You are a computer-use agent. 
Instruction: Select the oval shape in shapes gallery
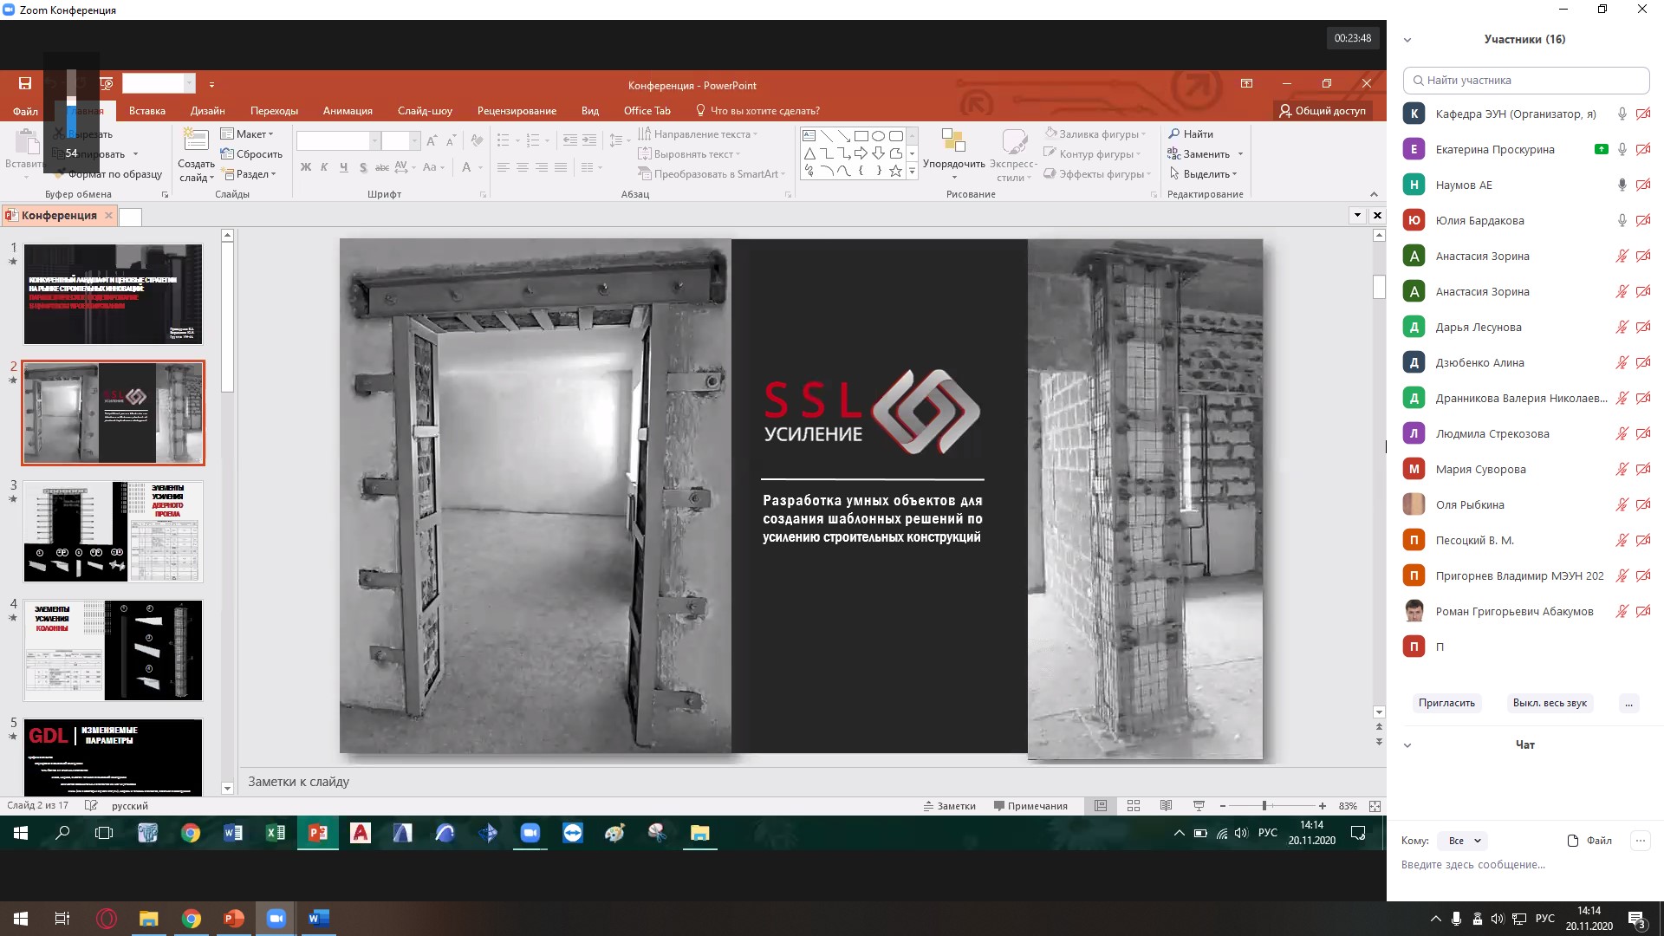coord(878,136)
